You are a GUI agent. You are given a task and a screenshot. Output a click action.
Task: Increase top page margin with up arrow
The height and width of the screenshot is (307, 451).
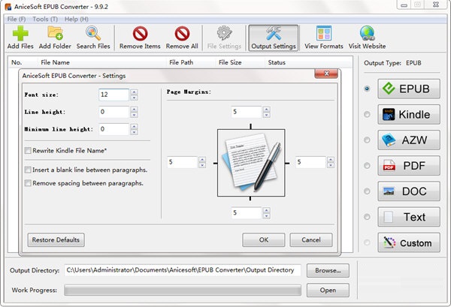(x=267, y=109)
